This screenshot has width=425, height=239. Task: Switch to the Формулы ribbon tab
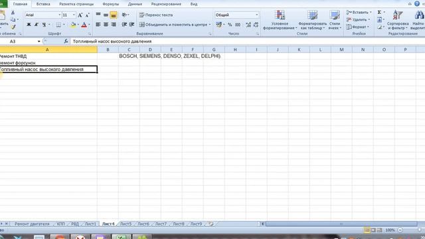click(111, 4)
